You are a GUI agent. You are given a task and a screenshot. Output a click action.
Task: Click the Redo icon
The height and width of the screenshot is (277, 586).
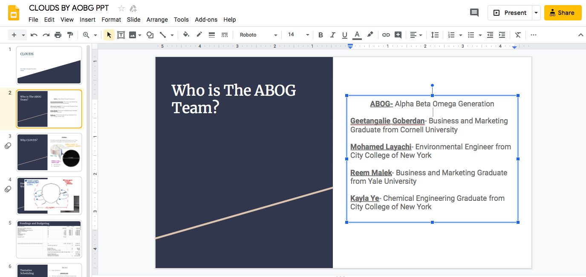coord(46,35)
